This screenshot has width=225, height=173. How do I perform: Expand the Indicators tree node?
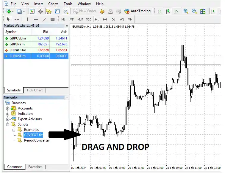pyautogui.click(x=8, y=114)
